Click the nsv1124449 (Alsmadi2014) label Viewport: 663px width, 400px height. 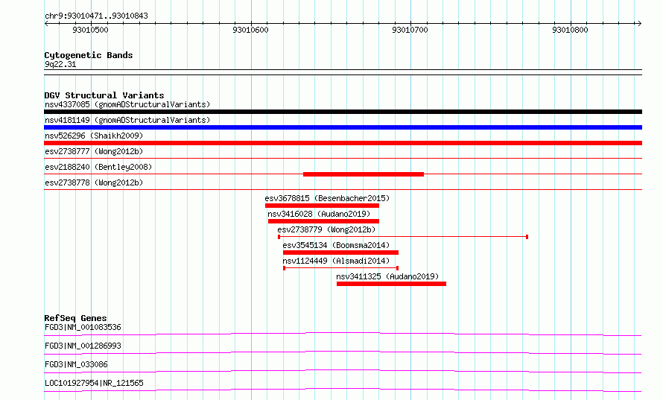(336, 261)
